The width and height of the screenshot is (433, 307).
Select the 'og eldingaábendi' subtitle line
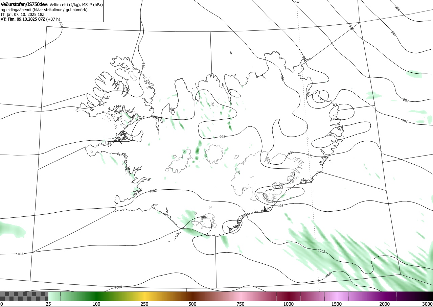click(44, 10)
